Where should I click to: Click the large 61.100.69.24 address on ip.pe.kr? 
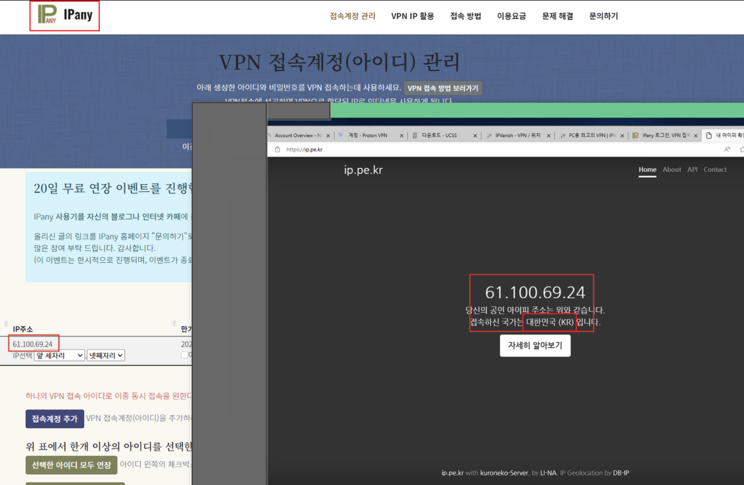(535, 292)
